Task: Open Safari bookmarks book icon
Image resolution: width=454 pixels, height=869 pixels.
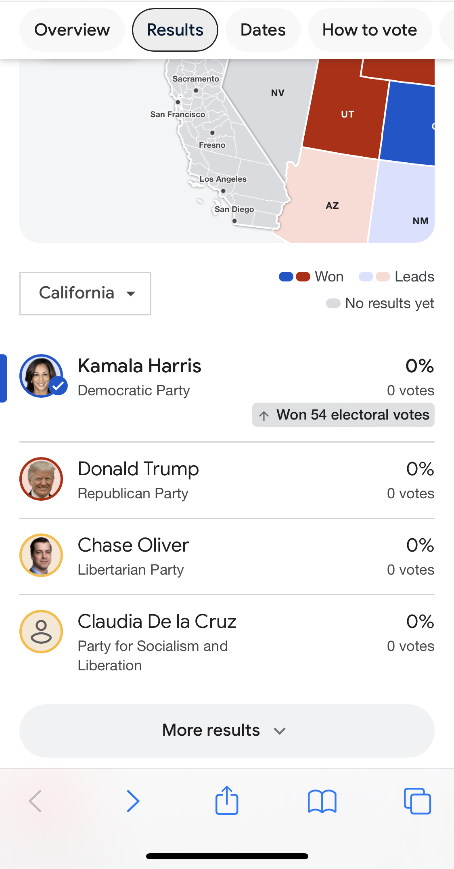Action: coord(322,801)
